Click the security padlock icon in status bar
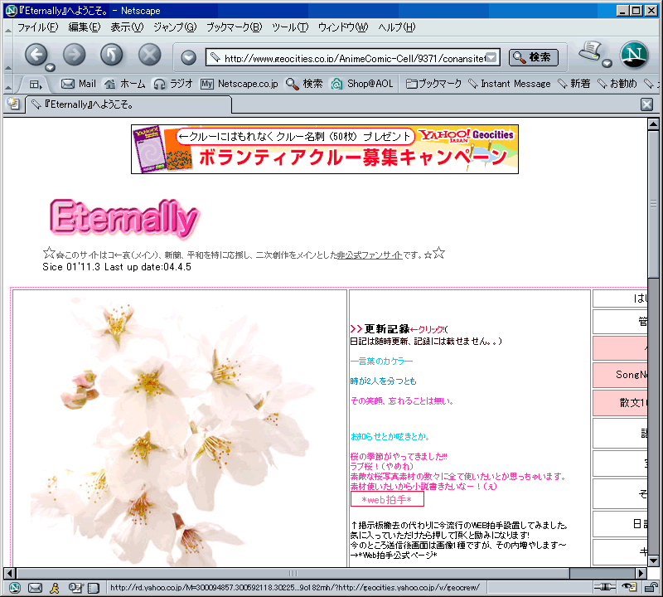Screen dimensions: 663x597 click(x=651, y=587)
